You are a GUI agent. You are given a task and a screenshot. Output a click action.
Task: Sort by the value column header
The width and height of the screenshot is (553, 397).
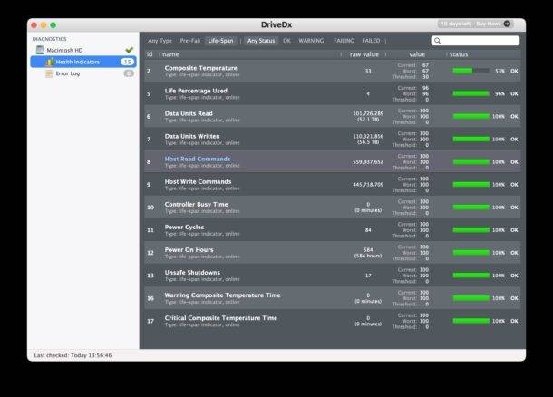coord(417,54)
